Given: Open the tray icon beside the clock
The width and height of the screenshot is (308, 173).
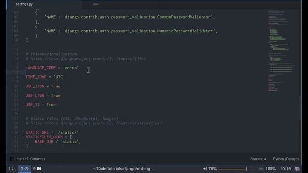Looking at the screenshot, I should 297,169.
